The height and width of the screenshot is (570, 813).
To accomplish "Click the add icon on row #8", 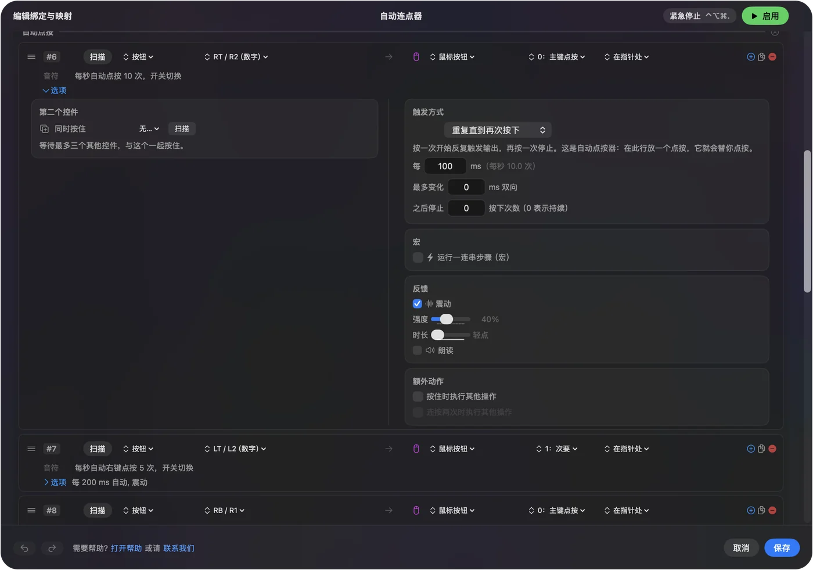I will point(751,510).
